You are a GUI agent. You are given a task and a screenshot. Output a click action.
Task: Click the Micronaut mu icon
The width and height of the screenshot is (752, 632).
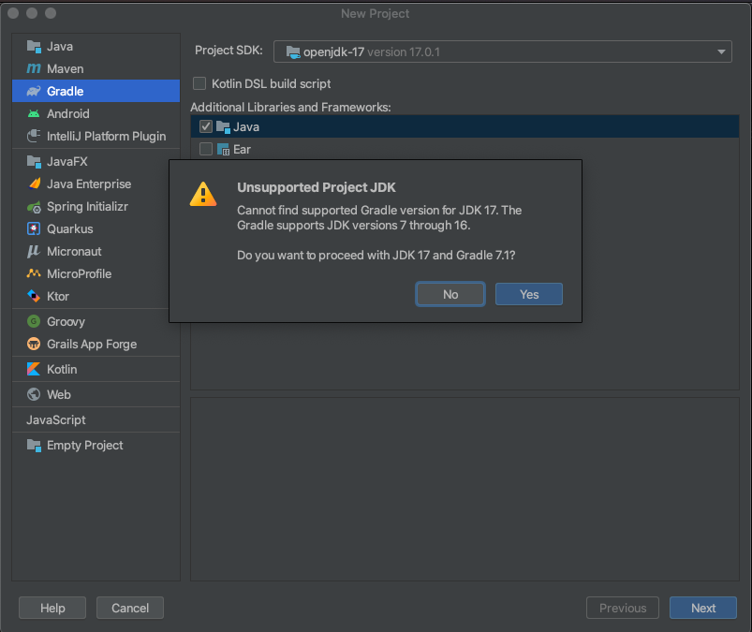[33, 251]
